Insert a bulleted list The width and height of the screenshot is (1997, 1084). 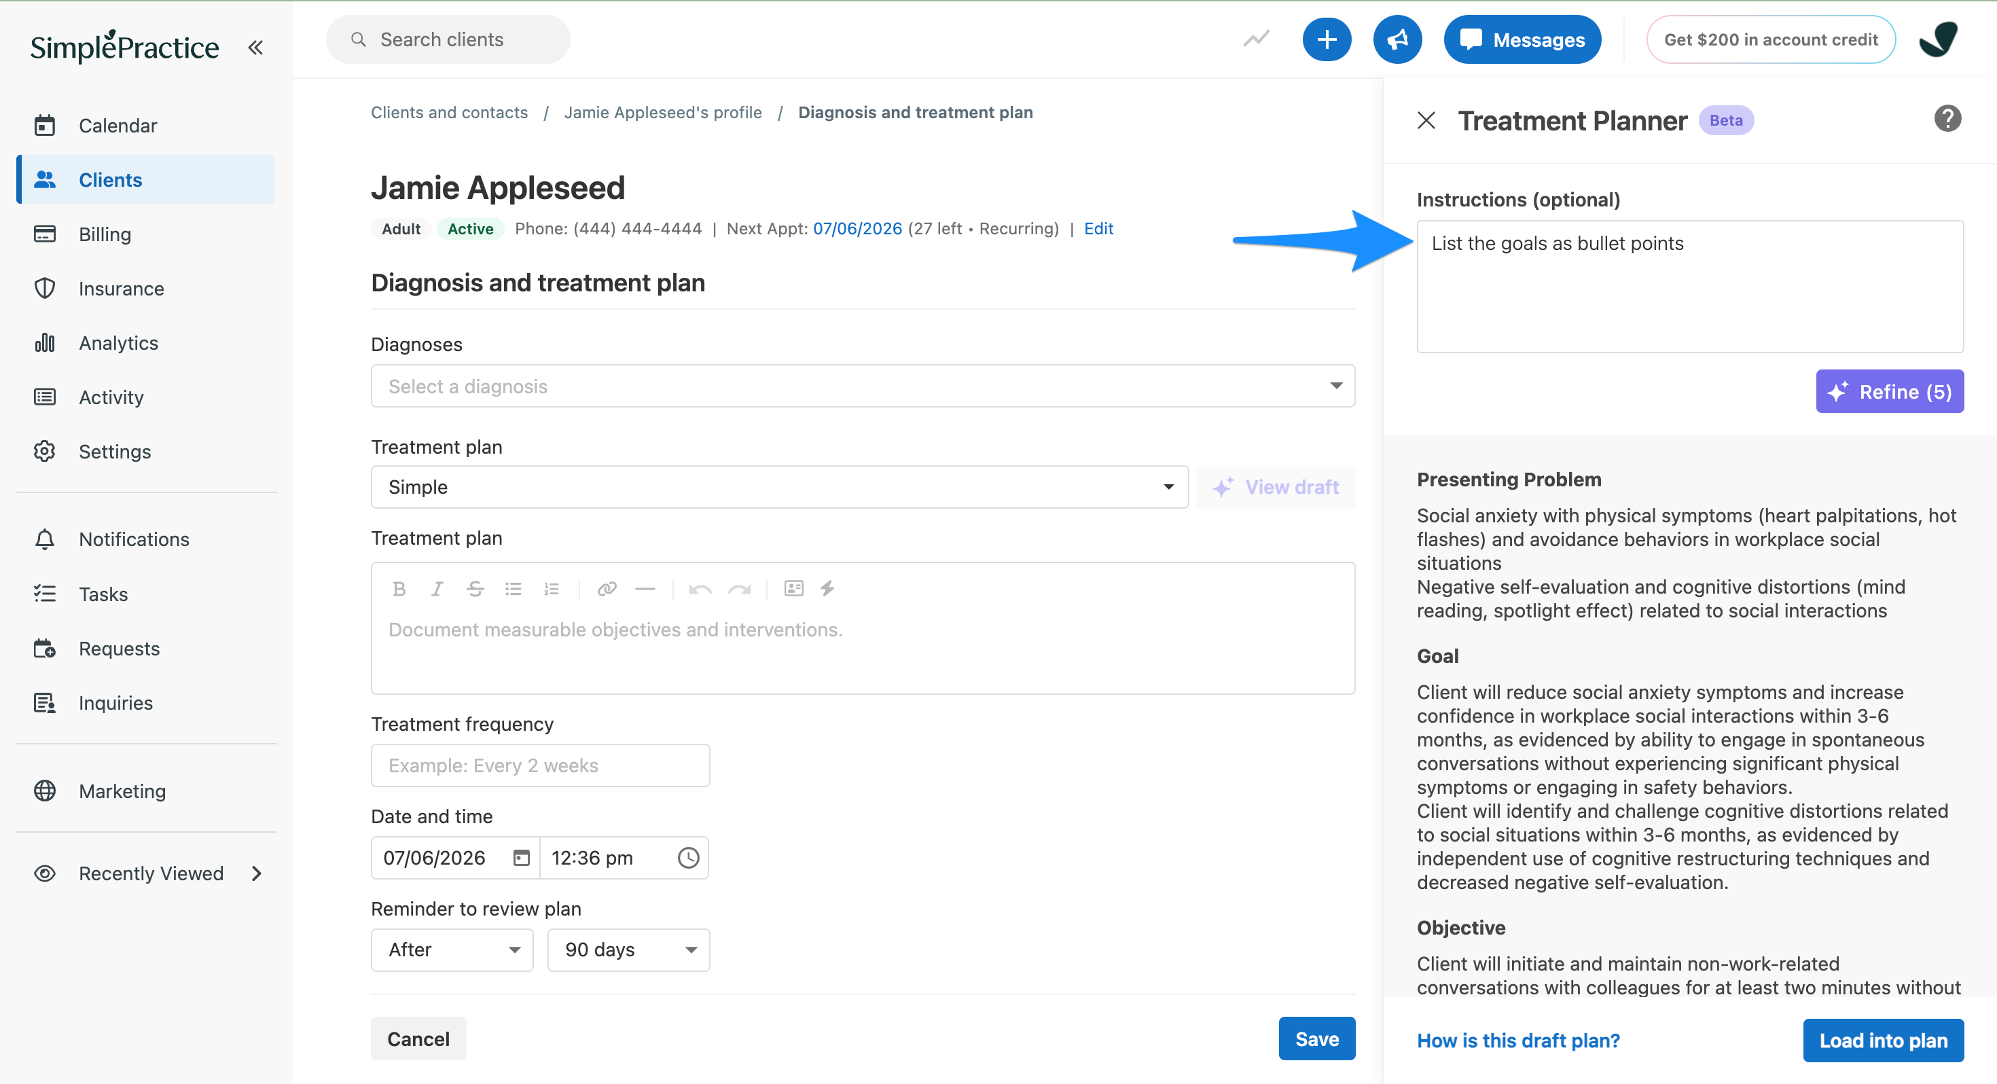coord(514,590)
